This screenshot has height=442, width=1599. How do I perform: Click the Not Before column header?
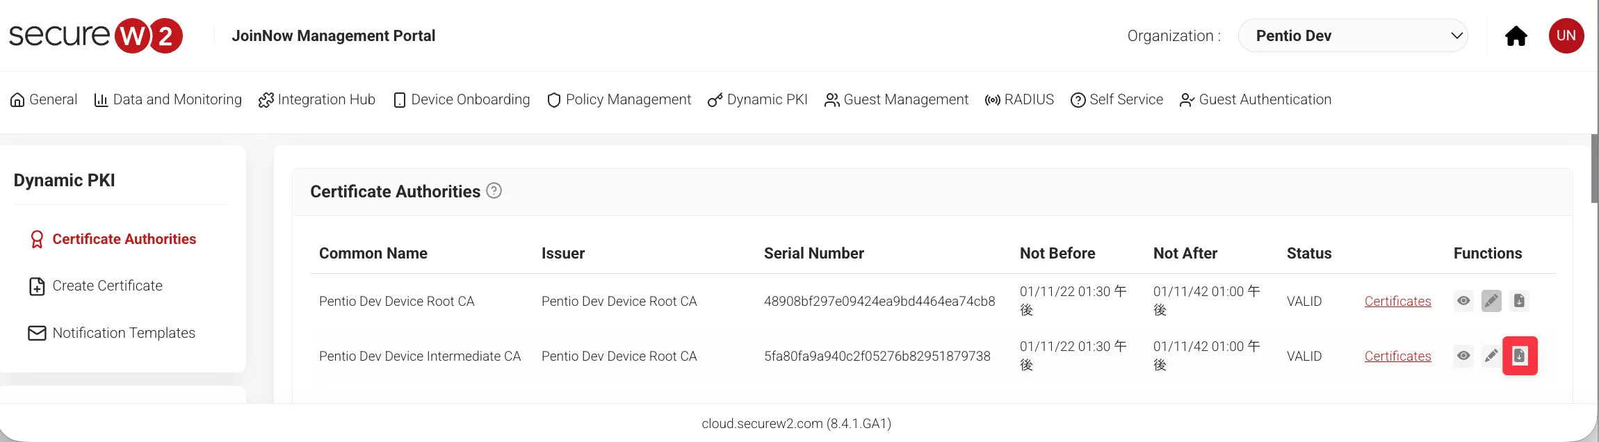coord(1057,253)
